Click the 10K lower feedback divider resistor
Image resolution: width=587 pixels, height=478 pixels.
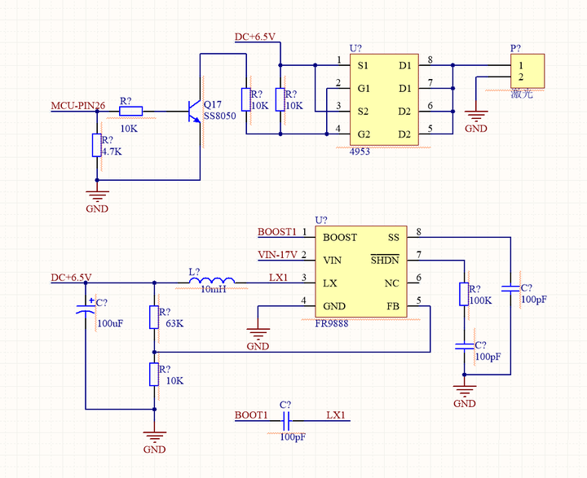(x=154, y=374)
